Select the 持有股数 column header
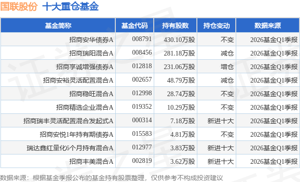 click(x=175, y=25)
